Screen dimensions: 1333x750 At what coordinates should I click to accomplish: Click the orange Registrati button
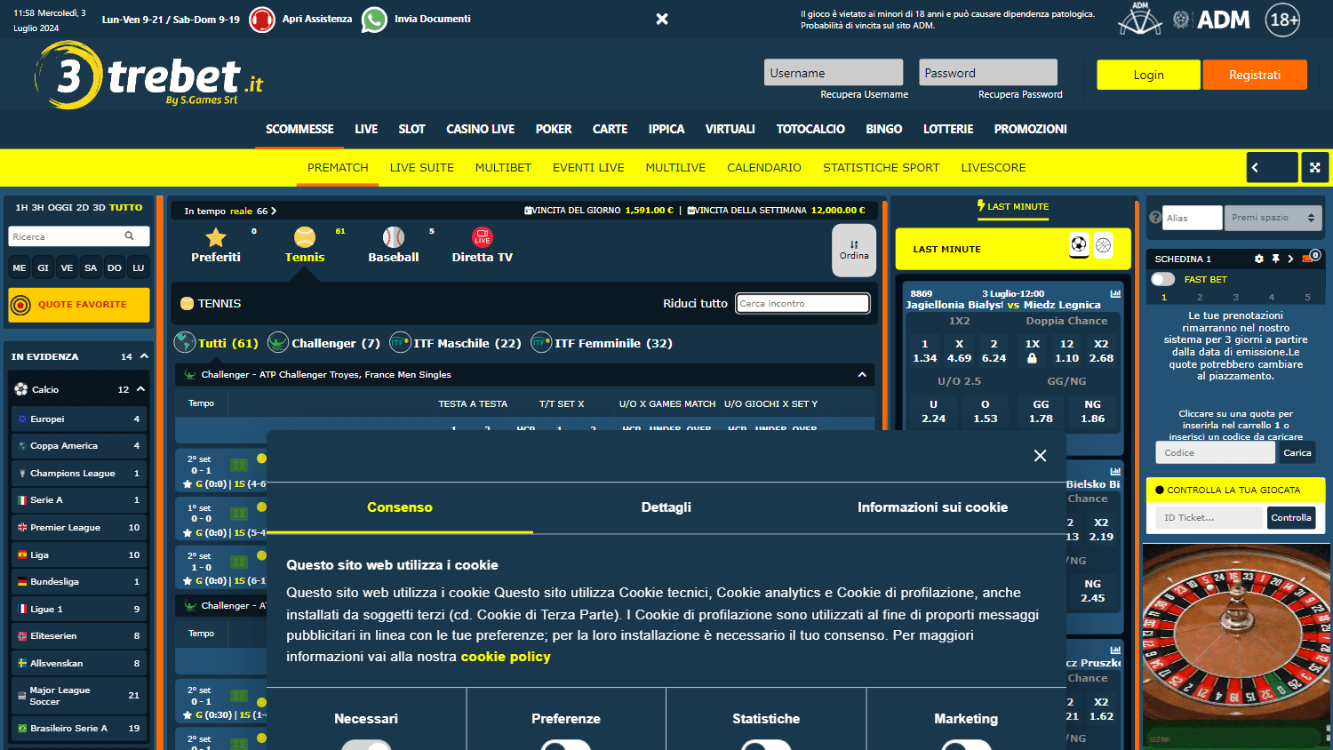click(x=1255, y=75)
